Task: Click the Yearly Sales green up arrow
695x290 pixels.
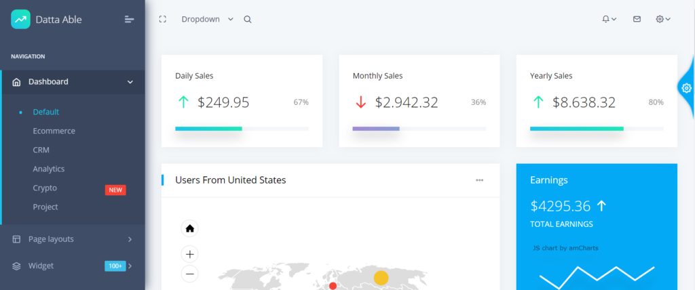Action: 538,102
